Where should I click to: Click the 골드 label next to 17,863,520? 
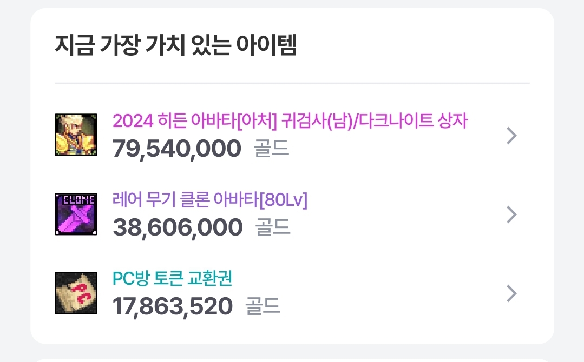click(x=263, y=306)
